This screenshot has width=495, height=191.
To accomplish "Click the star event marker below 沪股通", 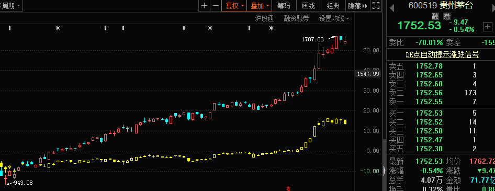I will (271, 28).
